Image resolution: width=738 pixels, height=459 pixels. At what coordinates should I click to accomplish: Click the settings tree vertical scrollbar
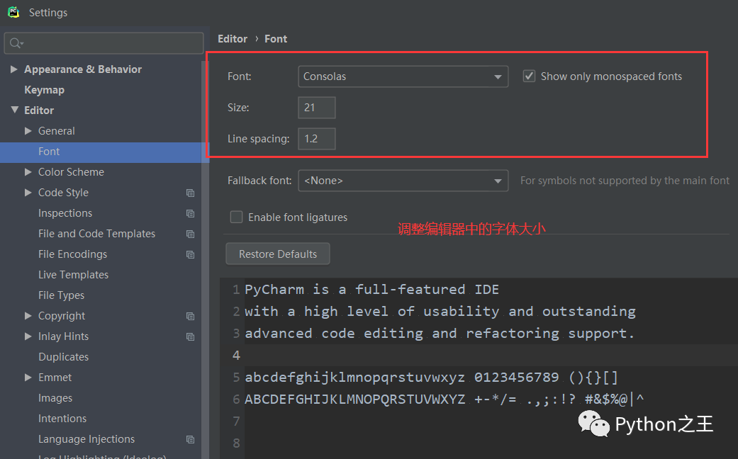(x=205, y=259)
